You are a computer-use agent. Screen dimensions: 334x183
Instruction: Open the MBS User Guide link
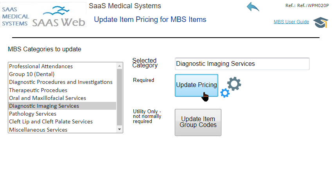pyautogui.click(x=291, y=22)
